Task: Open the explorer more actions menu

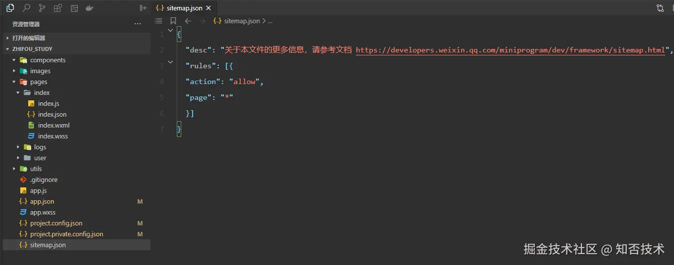Action: (138, 24)
